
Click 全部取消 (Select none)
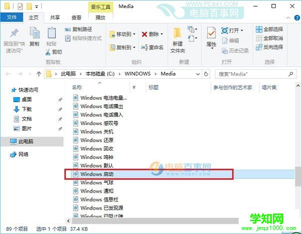(x=269, y=38)
